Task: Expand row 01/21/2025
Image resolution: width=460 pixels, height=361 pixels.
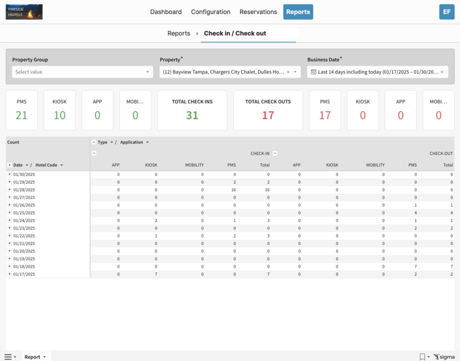Action: [9, 243]
